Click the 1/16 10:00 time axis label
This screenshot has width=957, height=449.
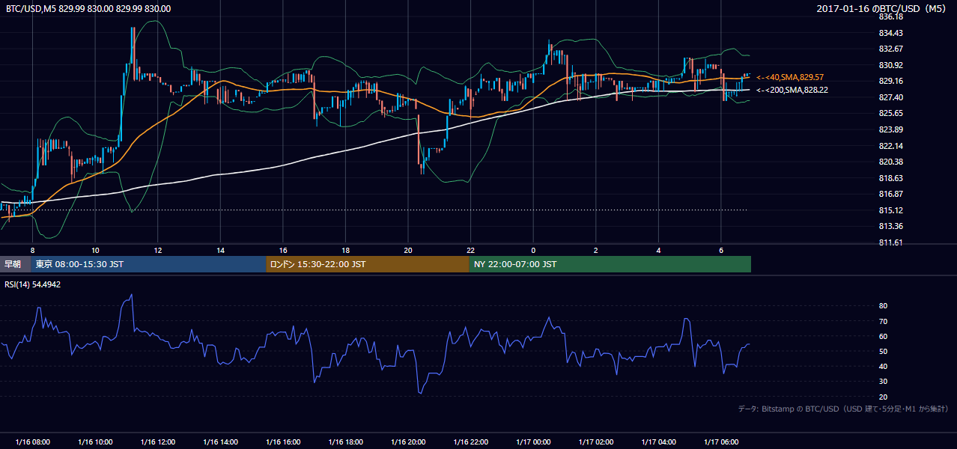[95, 442]
